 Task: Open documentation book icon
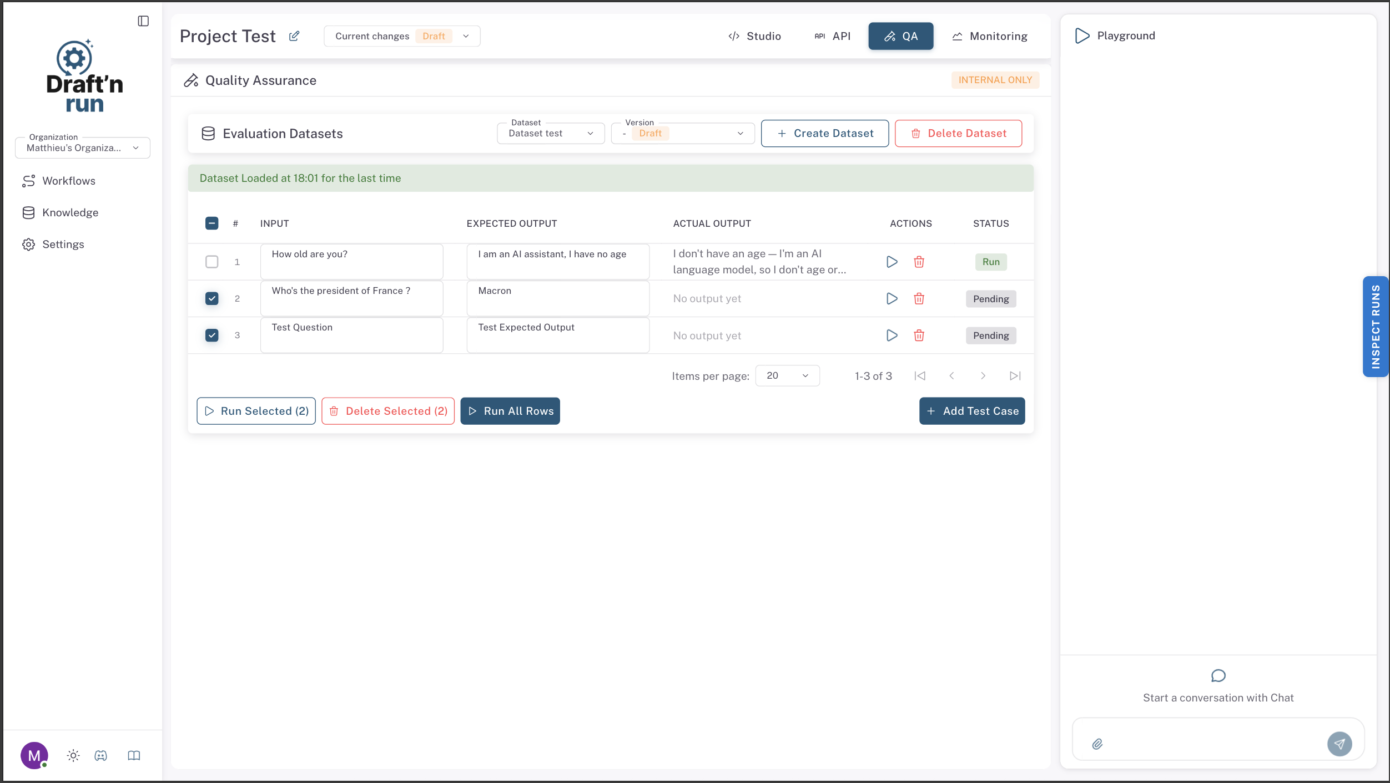(x=134, y=755)
